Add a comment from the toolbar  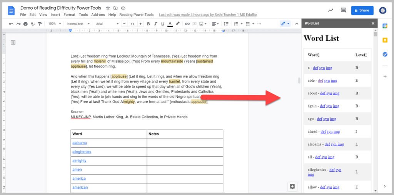point(194,24)
